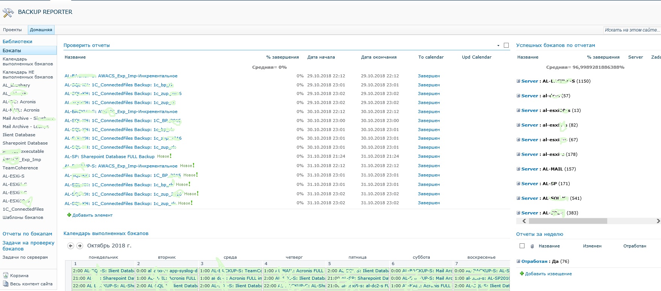The image size is (661, 291).
Task: Click the Отчеты за неделю web part title
Action: tap(540, 234)
